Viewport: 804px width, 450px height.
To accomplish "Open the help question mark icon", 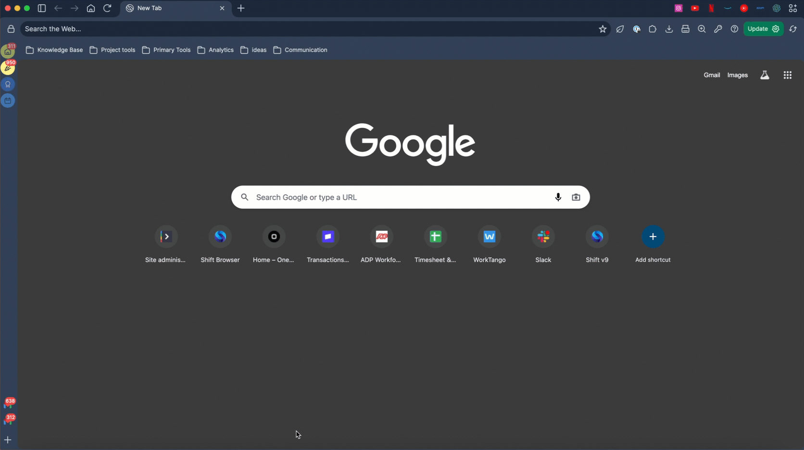I will (x=734, y=29).
